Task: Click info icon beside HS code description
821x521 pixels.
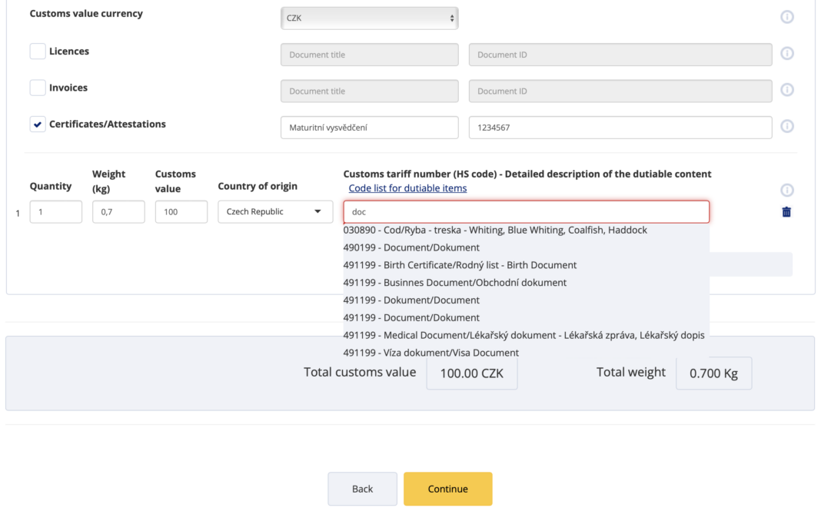Action: [786, 190]
